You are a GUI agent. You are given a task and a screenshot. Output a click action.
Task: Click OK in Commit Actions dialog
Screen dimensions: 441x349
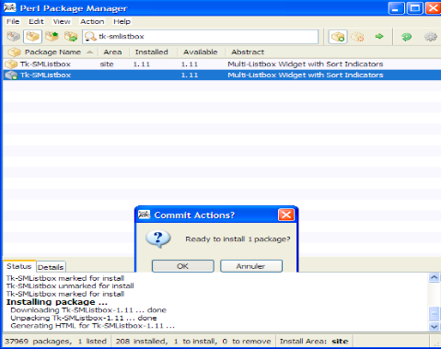pos(183,266)
